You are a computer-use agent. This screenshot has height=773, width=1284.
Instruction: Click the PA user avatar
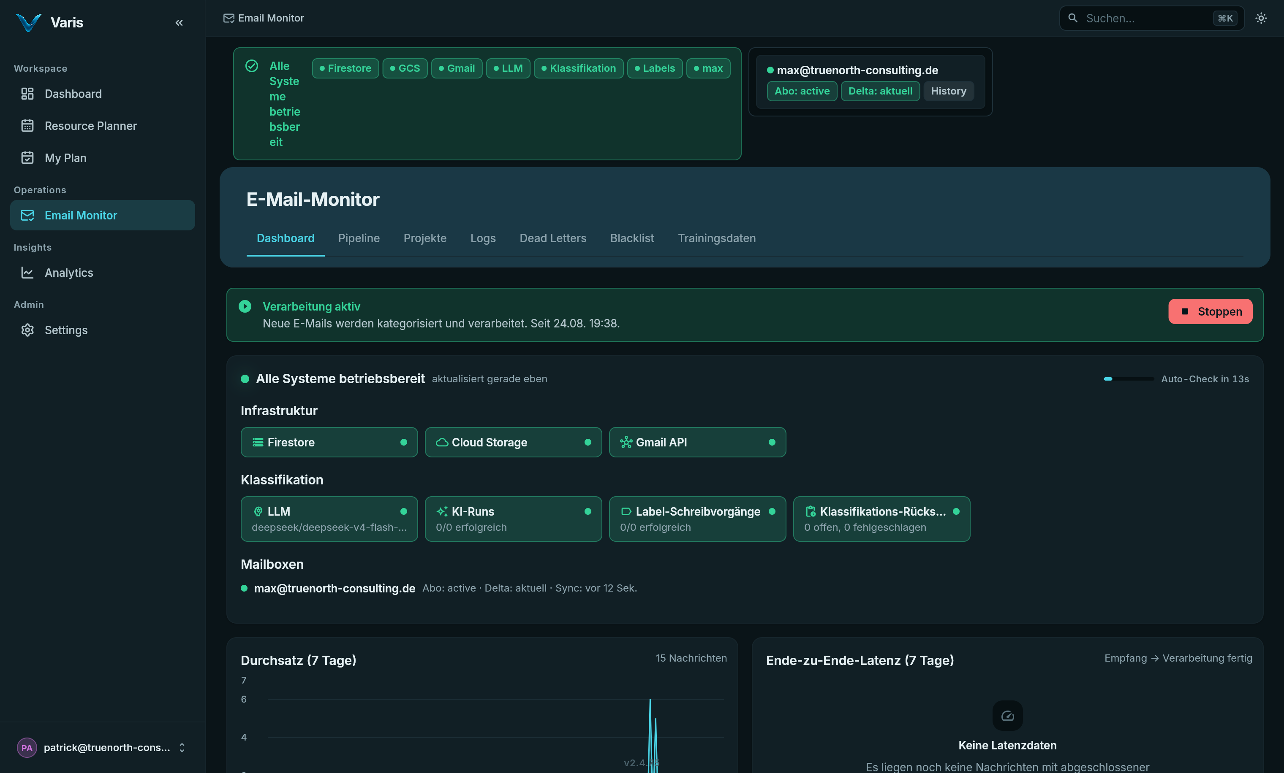(27, 748)
